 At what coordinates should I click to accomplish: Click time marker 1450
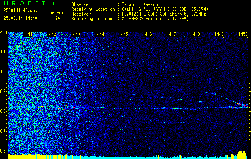[243, 34]
